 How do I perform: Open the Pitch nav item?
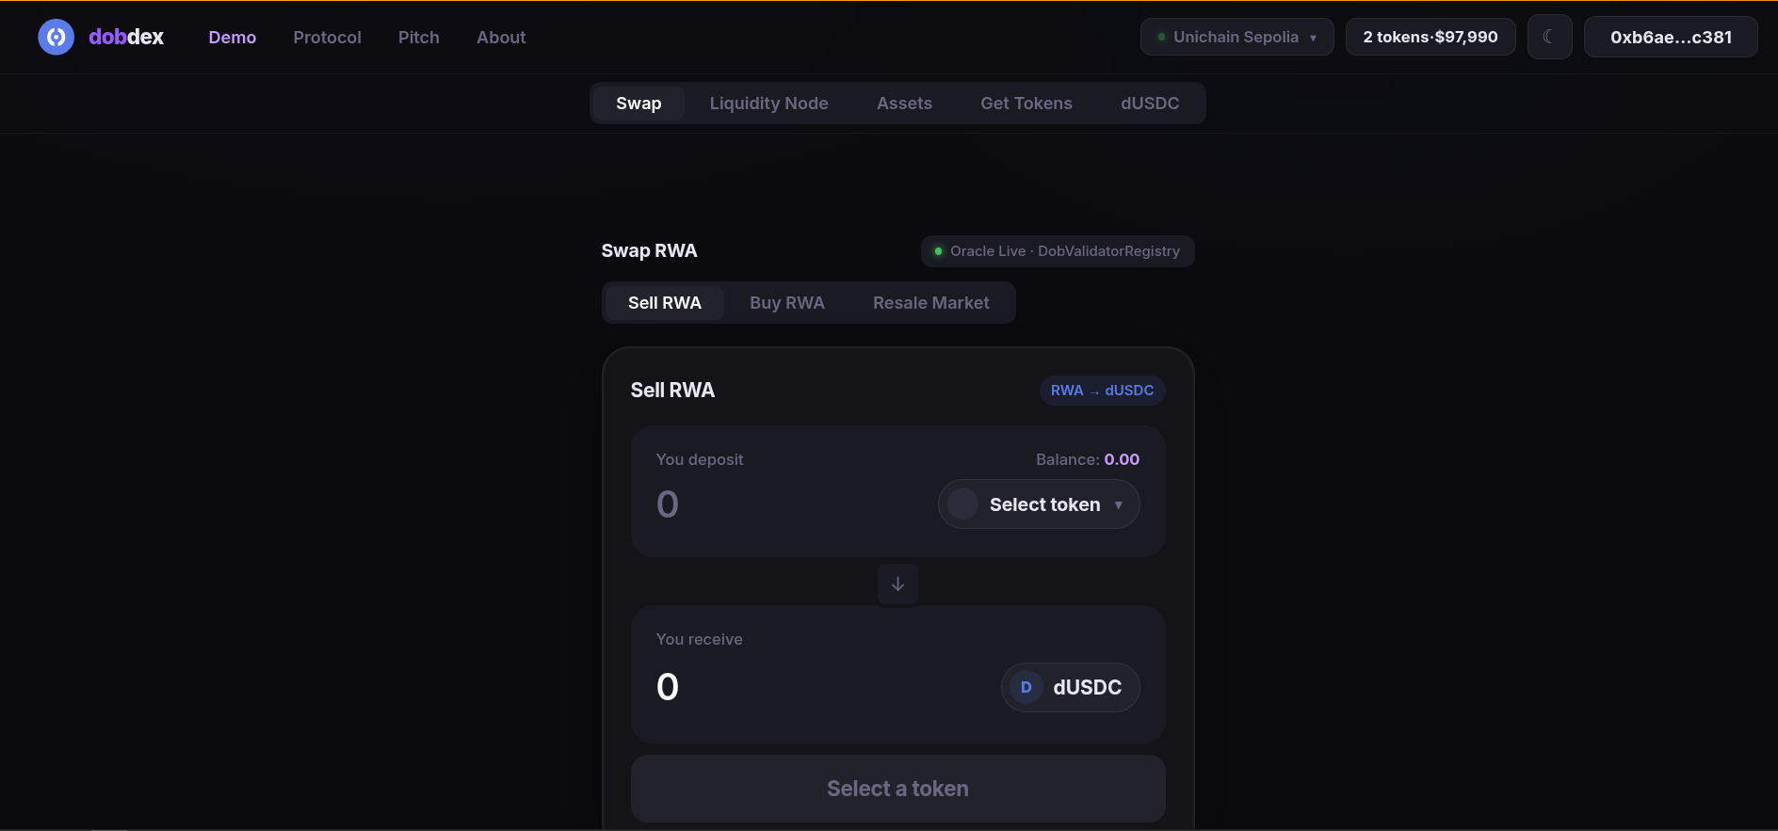click(419, 38)
